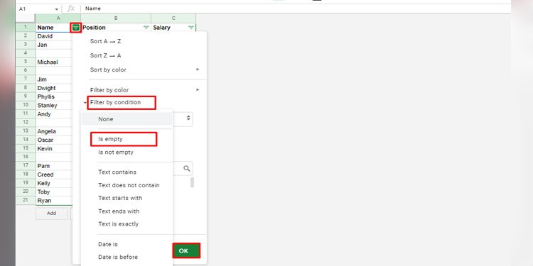533x266 pixels.
Task: Click the fx formula icon
Action: pyautogui.click(x=70, y=9)
